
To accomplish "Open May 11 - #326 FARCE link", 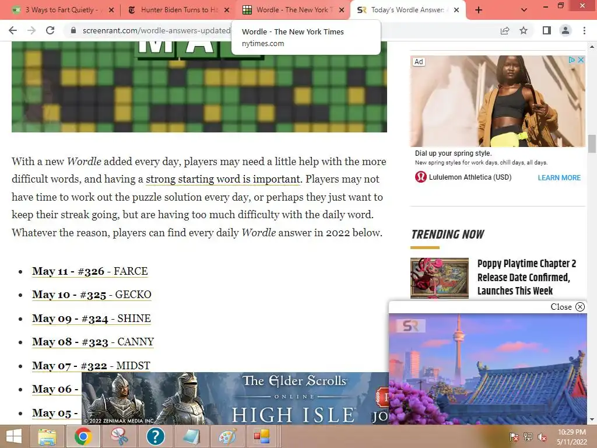I will click(x=90, y=271).
